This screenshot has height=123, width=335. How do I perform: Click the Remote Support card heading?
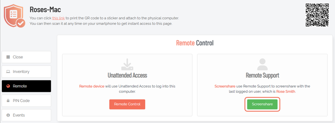[262, 75]
